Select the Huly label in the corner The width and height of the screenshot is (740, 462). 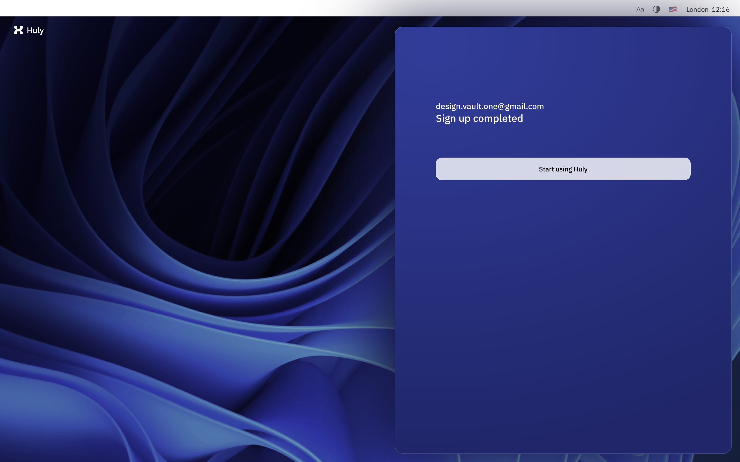pos(35,30)
